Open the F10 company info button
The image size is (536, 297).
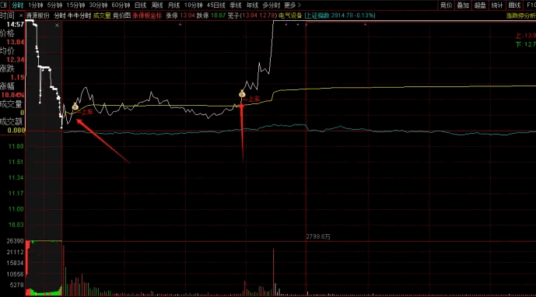(531, 5)
